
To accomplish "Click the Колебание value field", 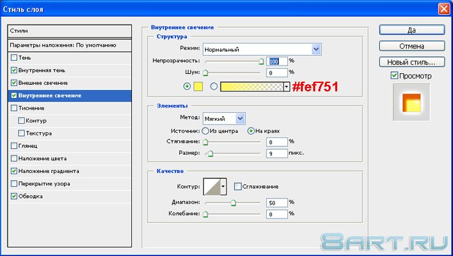I will (277, 215).
